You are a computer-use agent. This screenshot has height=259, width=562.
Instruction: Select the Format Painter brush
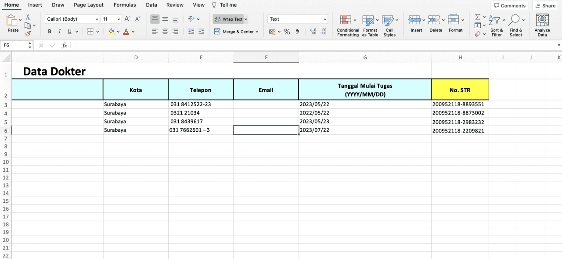point(28,33)
